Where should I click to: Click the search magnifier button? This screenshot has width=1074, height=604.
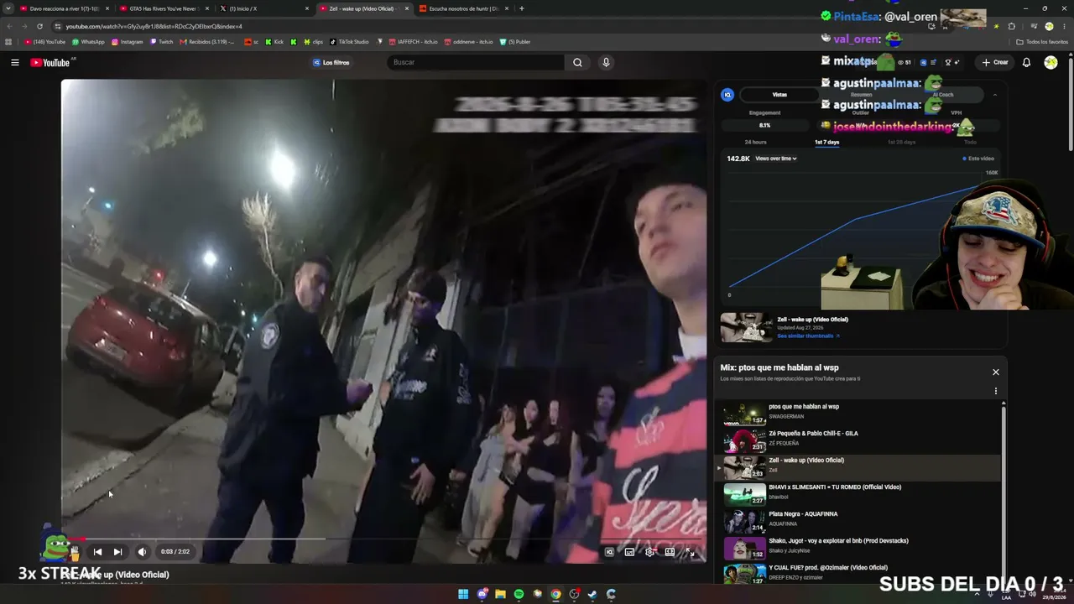577,62
